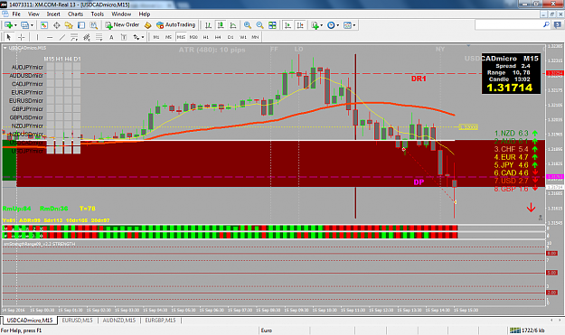The height and width of the screenshot is (335, 565).
Task: Switch to the AUDNZD,M15 chart tab
Action: pyautogui.click(x=119, y=321)
